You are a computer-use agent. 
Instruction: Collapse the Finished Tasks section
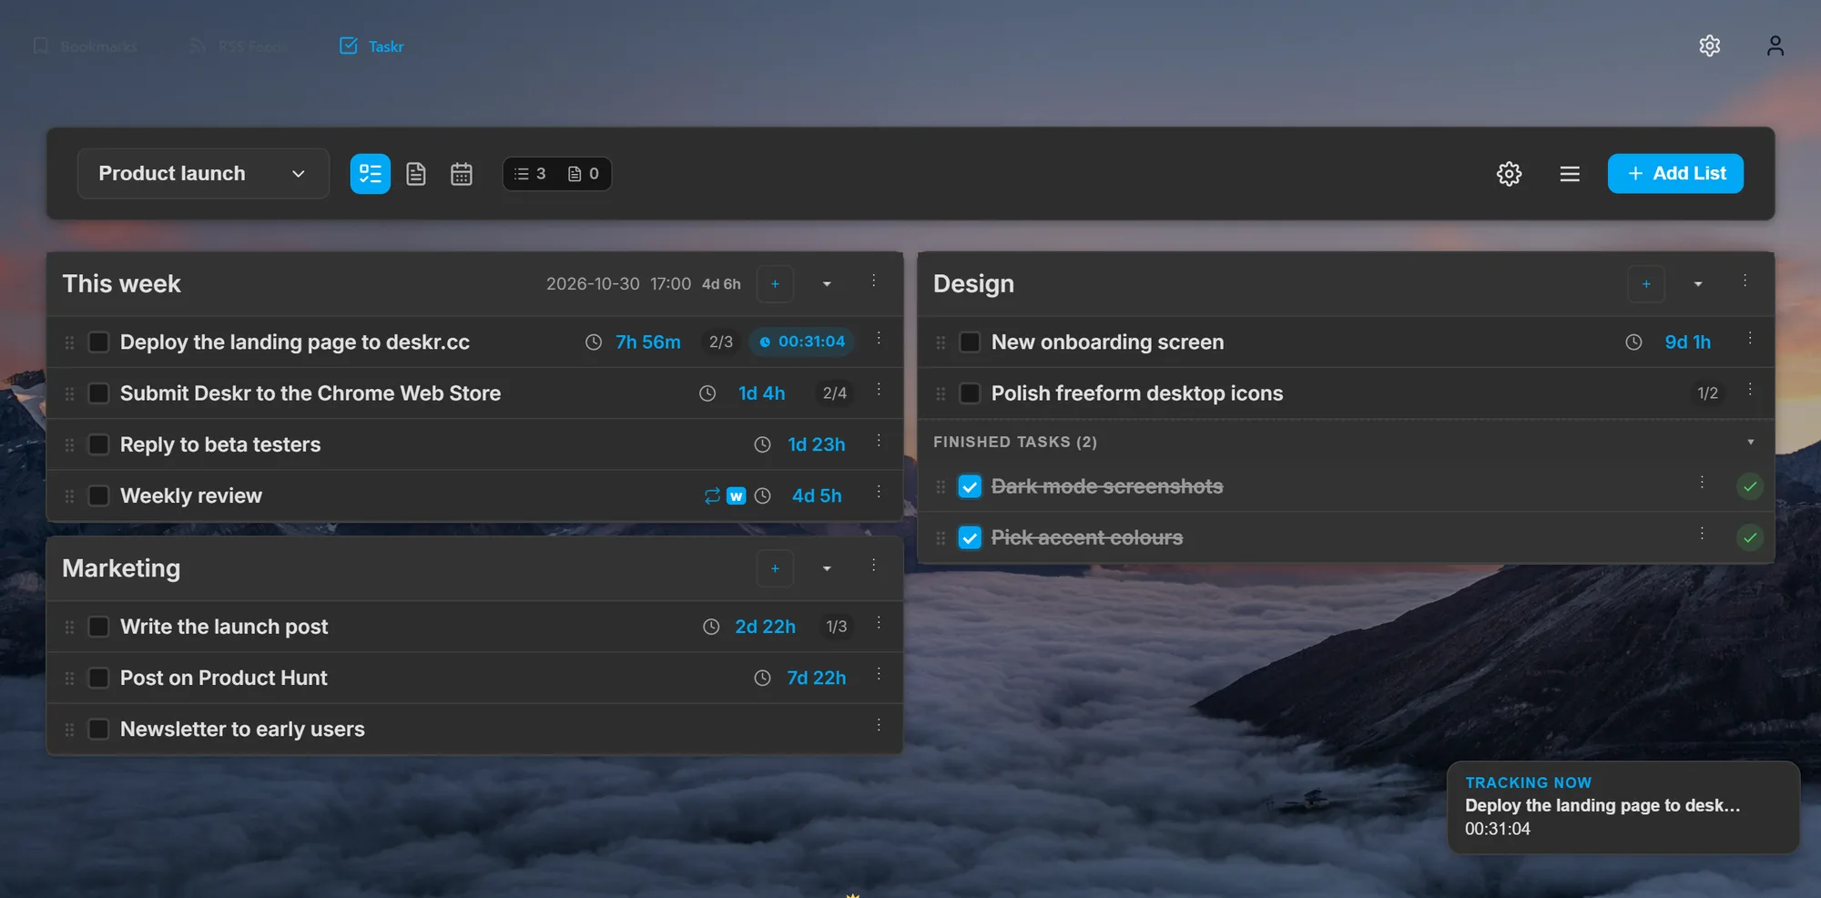[1751, 442]
